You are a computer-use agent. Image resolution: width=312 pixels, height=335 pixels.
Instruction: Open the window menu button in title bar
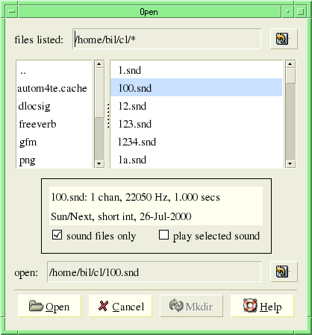click(12, 12)
